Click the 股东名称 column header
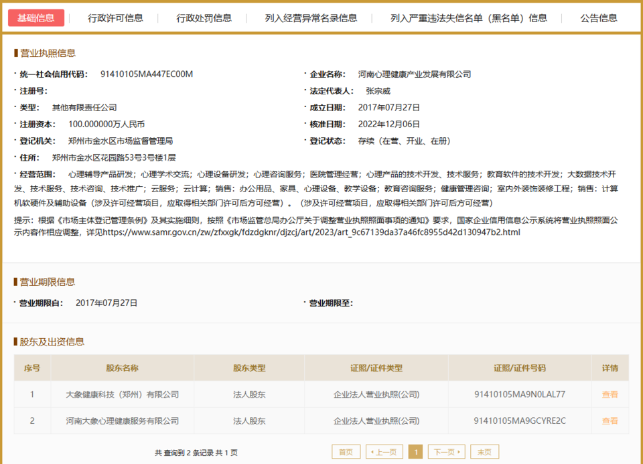The height and width of the screenshot is (464, 643). coord(123,368)
